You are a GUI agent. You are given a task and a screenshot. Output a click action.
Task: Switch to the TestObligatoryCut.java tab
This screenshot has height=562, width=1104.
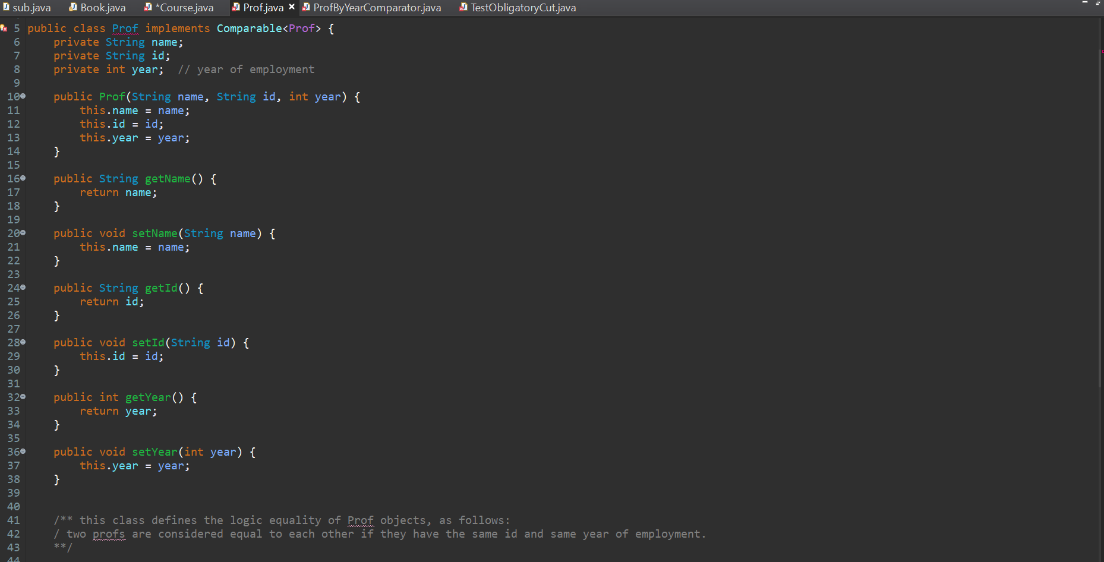[518, 8]
